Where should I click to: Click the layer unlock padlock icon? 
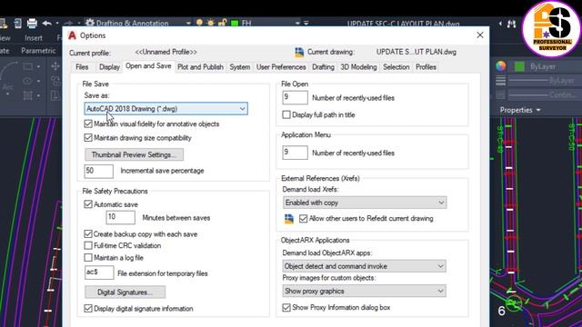click(222, 23)
